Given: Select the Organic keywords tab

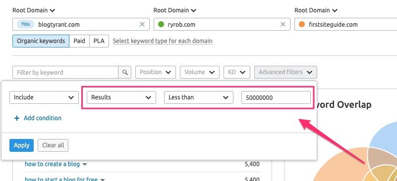Looking at the screenshot, I should pyautogui.click(x=41, y=41).
